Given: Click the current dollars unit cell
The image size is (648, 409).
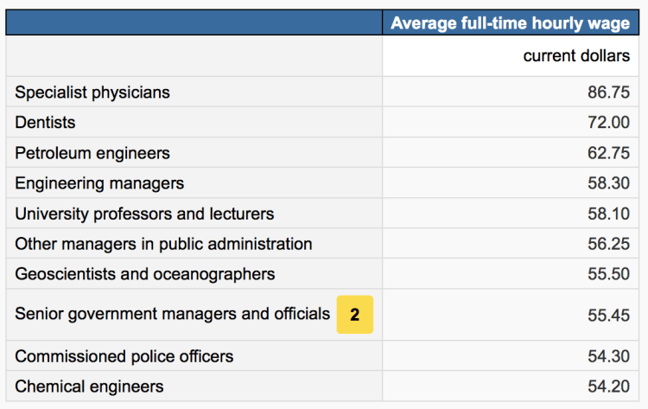Looking at the screenshot, I should [576, 56].
